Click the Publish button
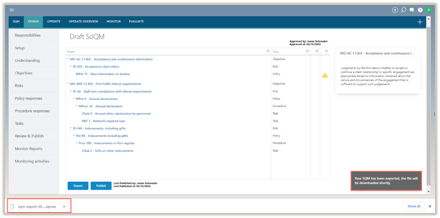This screenshot has width=440, height=218. click(101, 186)
